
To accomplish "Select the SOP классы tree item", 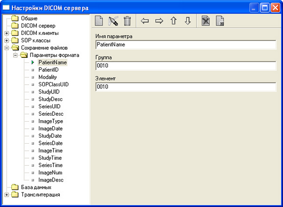I will click(x=35, y=40).
